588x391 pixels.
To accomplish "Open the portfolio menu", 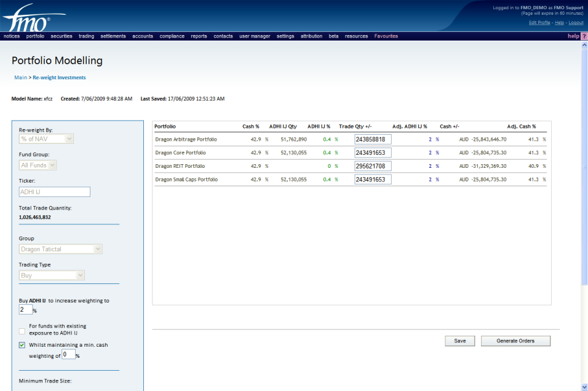I will pyautogui.click(x=35, y=36).
